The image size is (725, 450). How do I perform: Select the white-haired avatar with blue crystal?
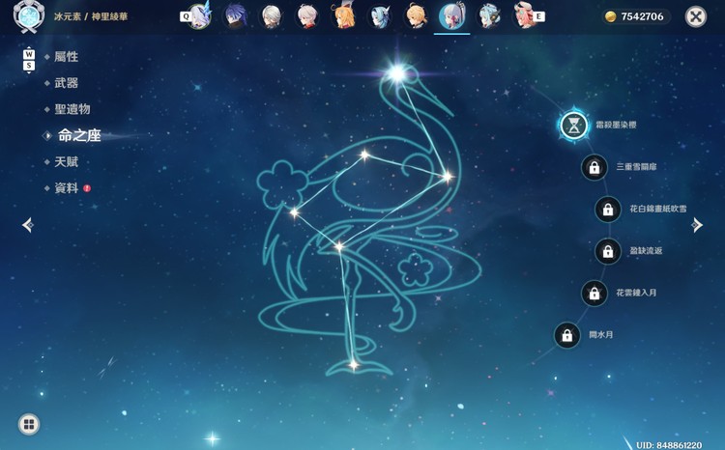click(201, 15)
